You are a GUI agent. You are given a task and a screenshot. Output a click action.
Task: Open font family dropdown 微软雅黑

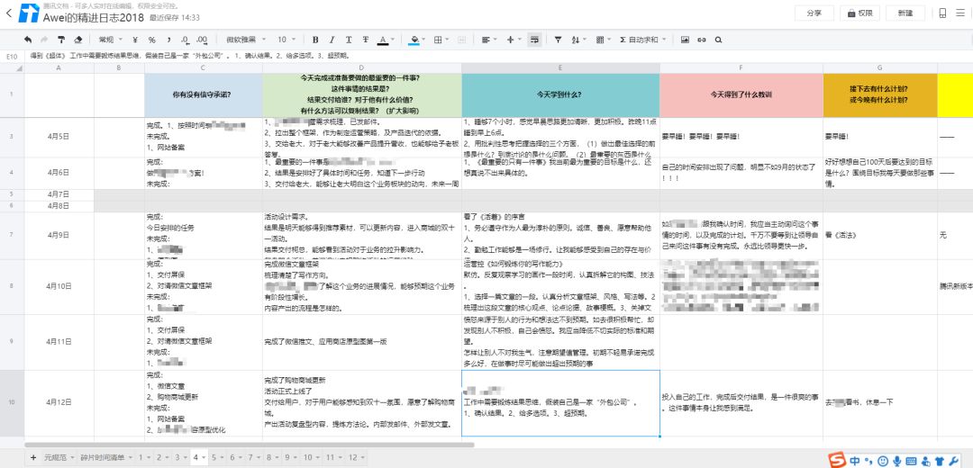[246, 40]
